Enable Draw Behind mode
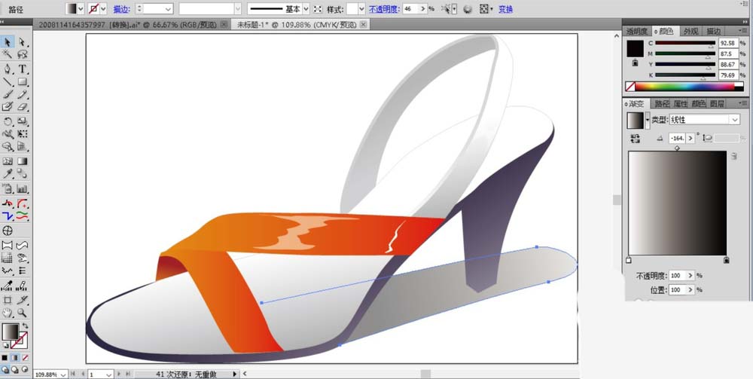The width and height of the screenshot is (753, 379). [15, 370]
